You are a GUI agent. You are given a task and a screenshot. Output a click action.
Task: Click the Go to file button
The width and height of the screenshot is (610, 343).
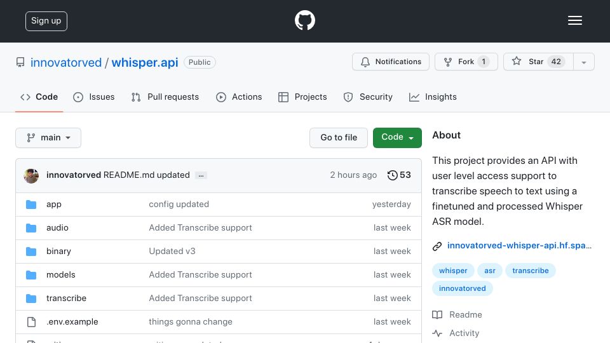tap(339, 138)
